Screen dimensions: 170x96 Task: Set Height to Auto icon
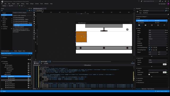(165, 33)
